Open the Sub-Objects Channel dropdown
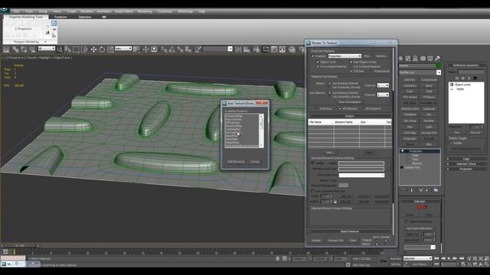 (383, 95)
